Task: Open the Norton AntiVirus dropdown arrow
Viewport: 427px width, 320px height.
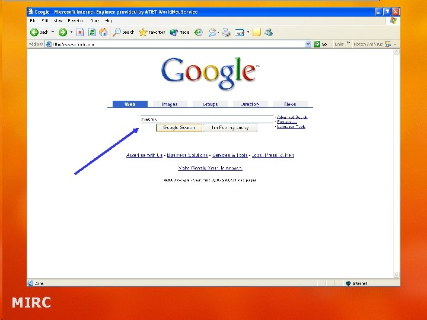Action: click(x=395, y=44)
